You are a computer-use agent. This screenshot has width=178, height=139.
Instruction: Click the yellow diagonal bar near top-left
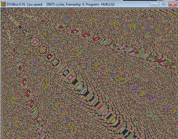[x=14, y=21]
